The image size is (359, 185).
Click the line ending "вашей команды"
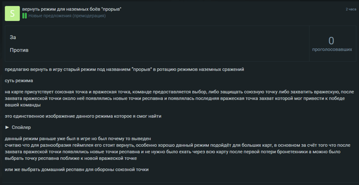[22, 105]
